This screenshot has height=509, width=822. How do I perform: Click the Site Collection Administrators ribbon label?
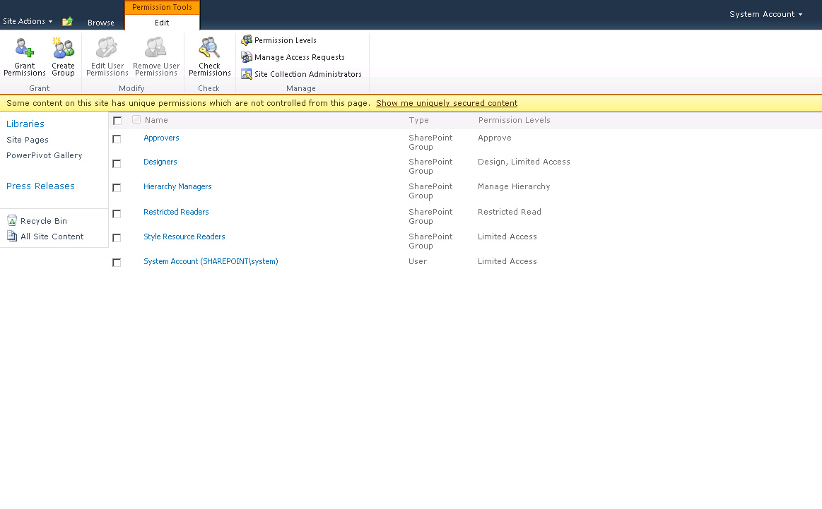tap(307, 74)
